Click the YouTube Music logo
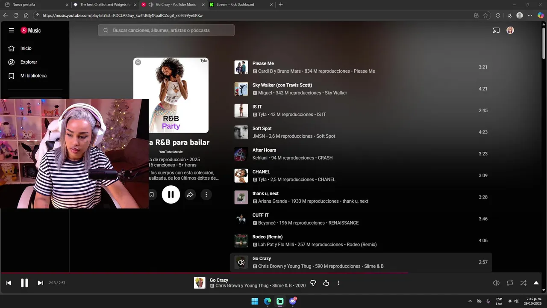The width and height of the screenshot is (547, 308). 31,30
